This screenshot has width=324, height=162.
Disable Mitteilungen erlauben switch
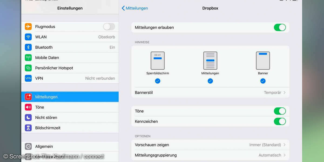coord(280,27)
